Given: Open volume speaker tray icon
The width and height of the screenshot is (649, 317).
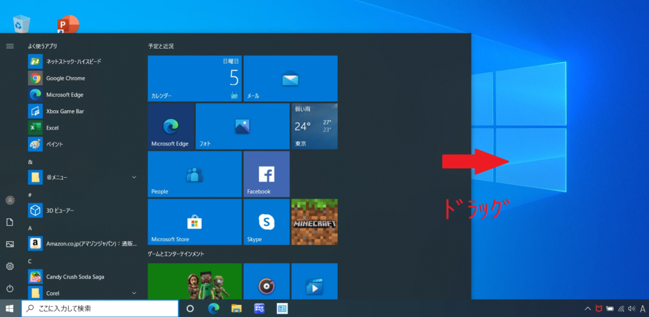Looking at the screenshot, I should coord(632,308).
